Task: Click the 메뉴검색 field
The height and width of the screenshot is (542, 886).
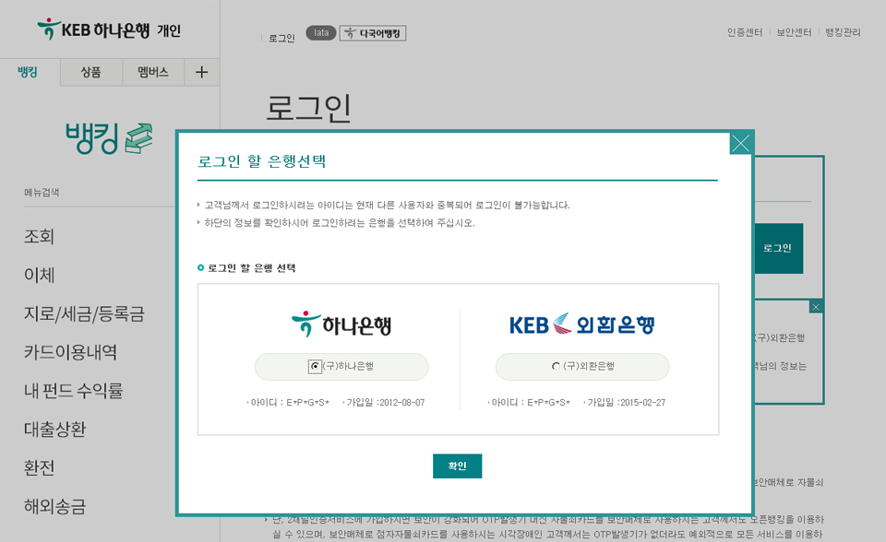Action: [99, 193]
